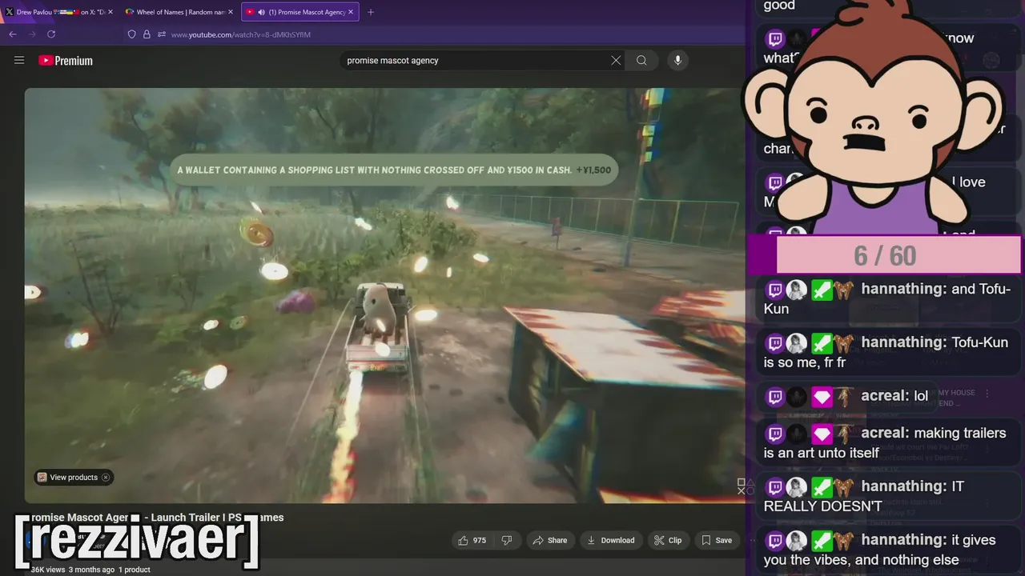Start voice search with the microphone icon
The image size is (1025, 576).
677,60
